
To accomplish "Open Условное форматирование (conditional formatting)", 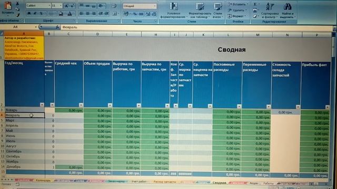I will point(173,10).
